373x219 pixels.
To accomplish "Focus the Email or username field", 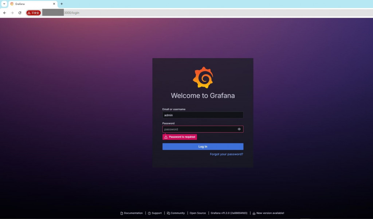I will click(203, 115).
